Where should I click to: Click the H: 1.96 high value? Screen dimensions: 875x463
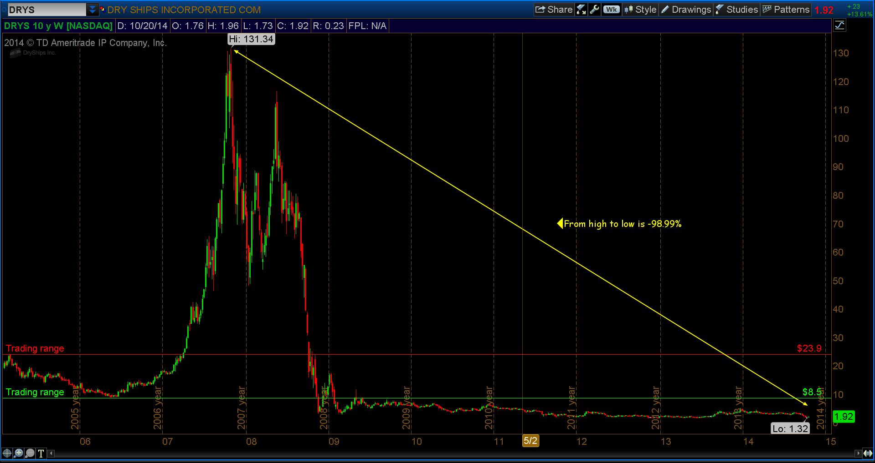223,26
